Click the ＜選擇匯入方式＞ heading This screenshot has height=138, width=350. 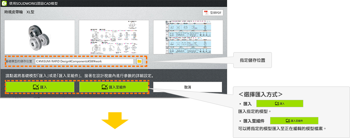261,93
